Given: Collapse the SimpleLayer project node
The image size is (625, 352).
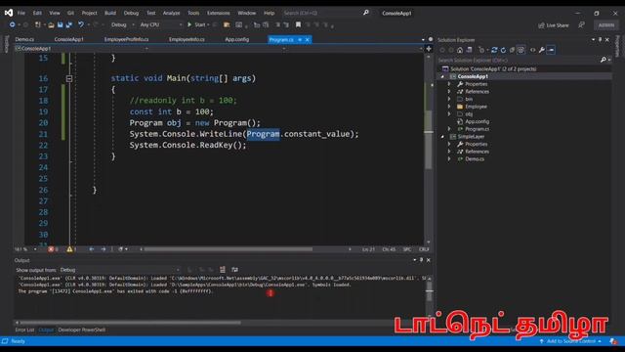Looking at the screenshot, I should click(442, 137).
